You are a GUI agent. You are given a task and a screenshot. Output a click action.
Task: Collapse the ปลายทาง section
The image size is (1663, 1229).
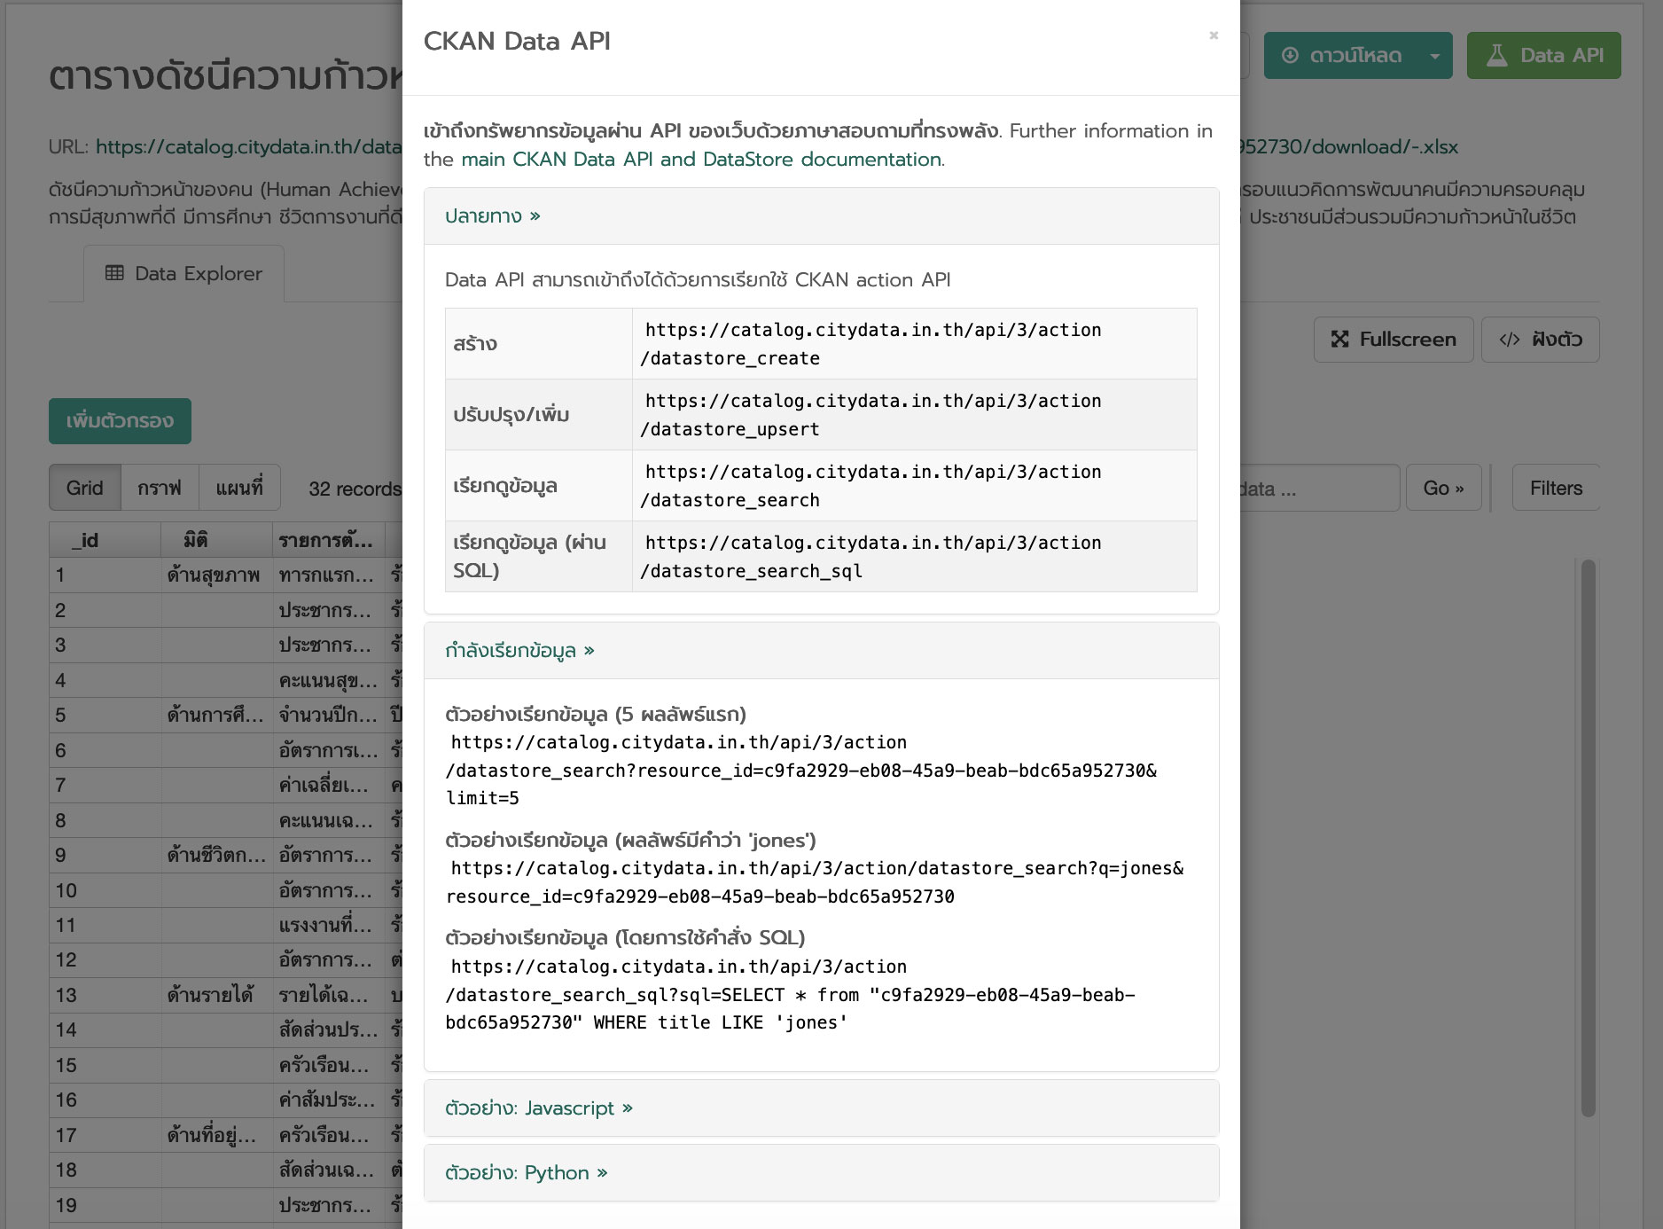tap(493, 215)
